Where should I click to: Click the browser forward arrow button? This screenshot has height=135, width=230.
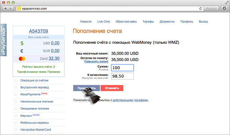[11, 9]
